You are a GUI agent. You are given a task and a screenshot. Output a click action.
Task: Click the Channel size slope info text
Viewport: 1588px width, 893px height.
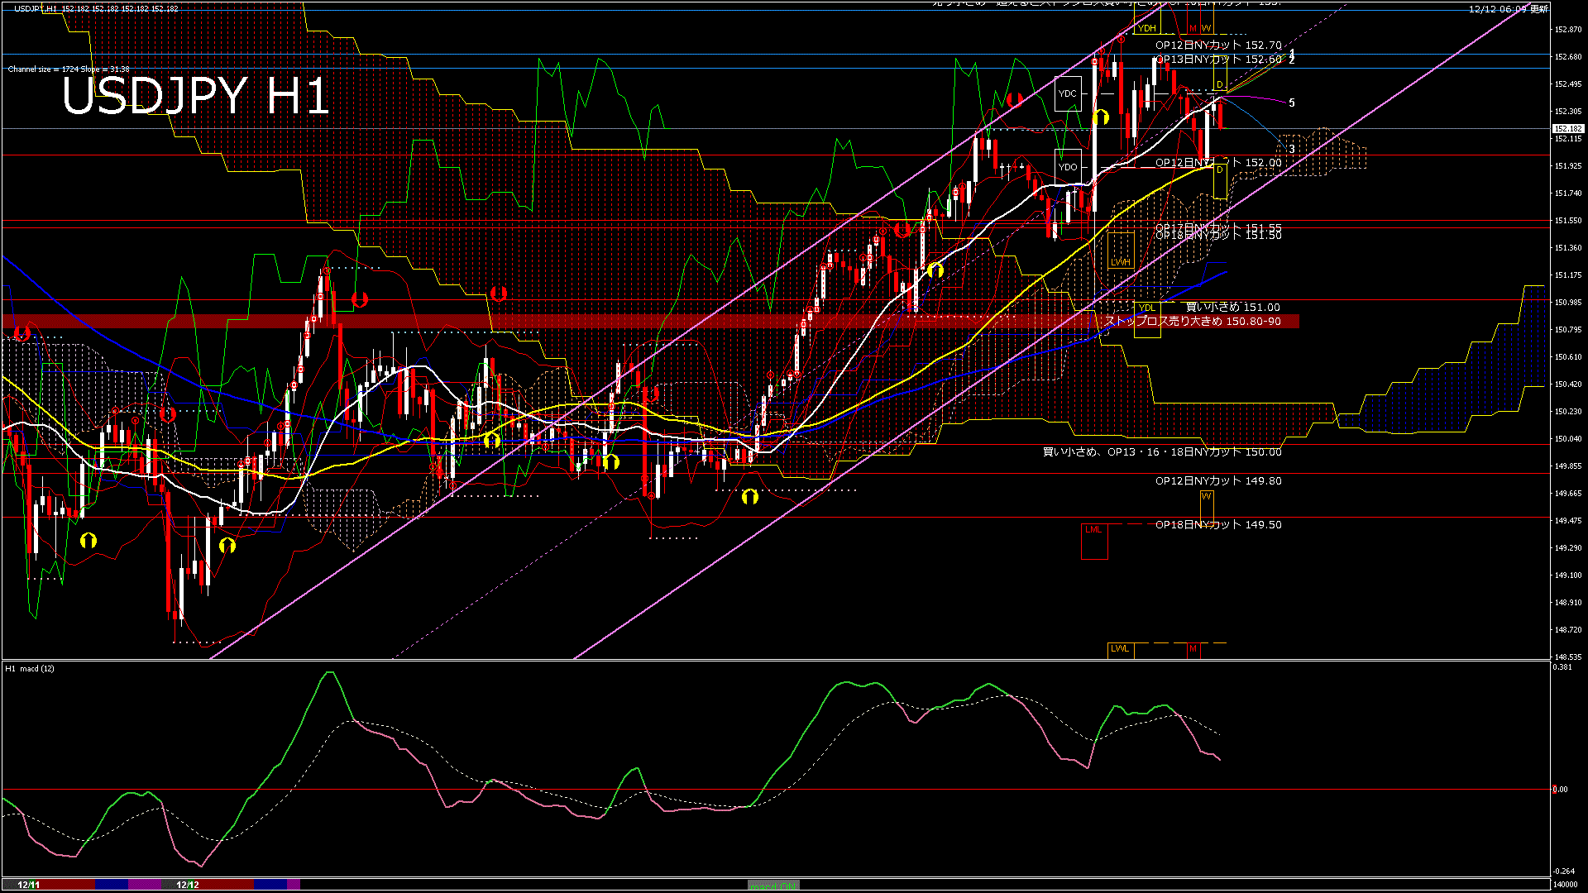click(x=69, y=69)
